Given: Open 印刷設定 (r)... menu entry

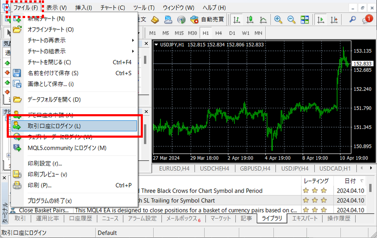Looking at the screenshot, I should coord(74,164).
